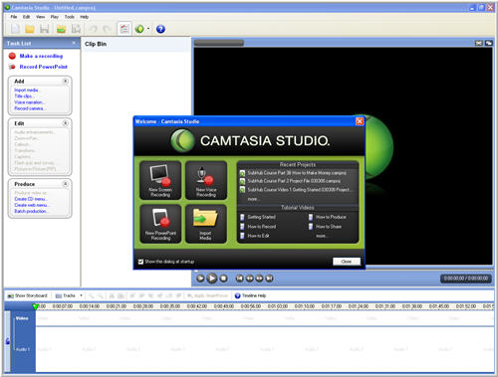
Task: Collapse the Produce section in Task List
Action: (66, 183)
